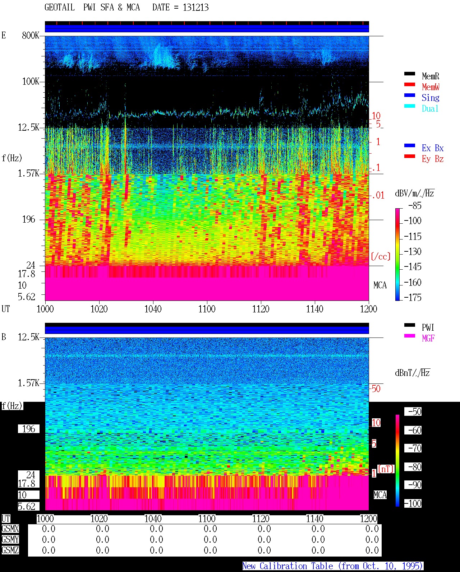Click the 'PWI' legend label

click(x=428, y=327)
